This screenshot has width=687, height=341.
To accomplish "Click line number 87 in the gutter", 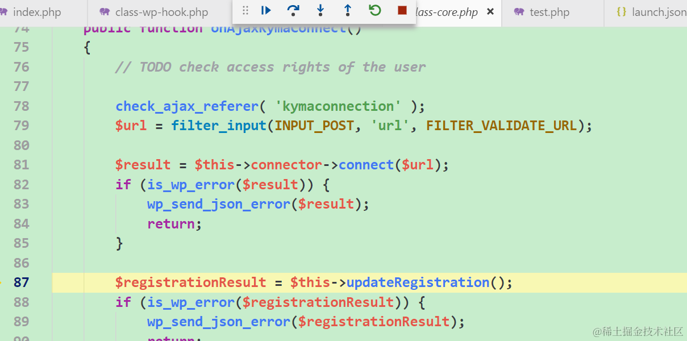I will click(x=22, y=282).
